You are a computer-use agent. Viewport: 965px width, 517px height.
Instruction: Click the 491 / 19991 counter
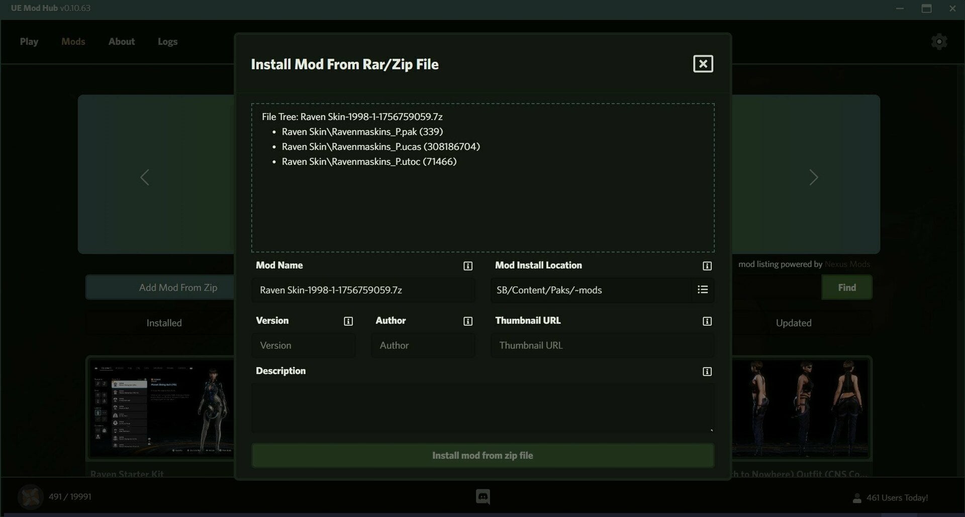(x=70, y=496)
